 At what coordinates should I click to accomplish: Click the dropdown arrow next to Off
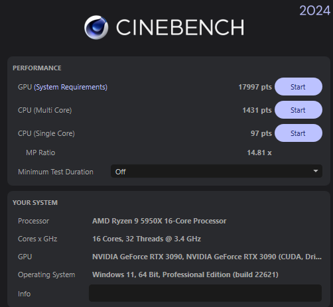tap(316, 171)
